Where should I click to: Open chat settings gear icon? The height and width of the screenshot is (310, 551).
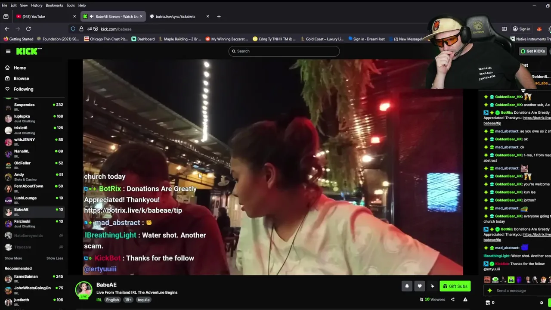coord(542,303)
